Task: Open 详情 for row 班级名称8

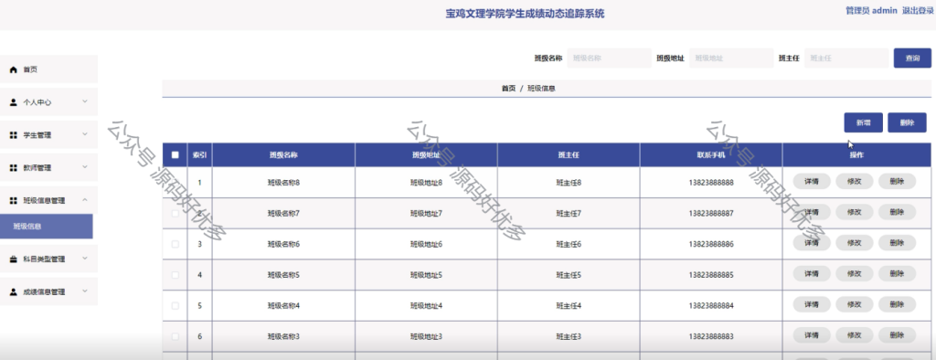Action: pos(812,182)
